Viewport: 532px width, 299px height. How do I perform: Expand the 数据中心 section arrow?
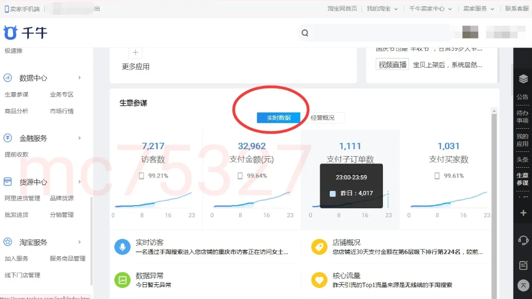click(80, 78)
